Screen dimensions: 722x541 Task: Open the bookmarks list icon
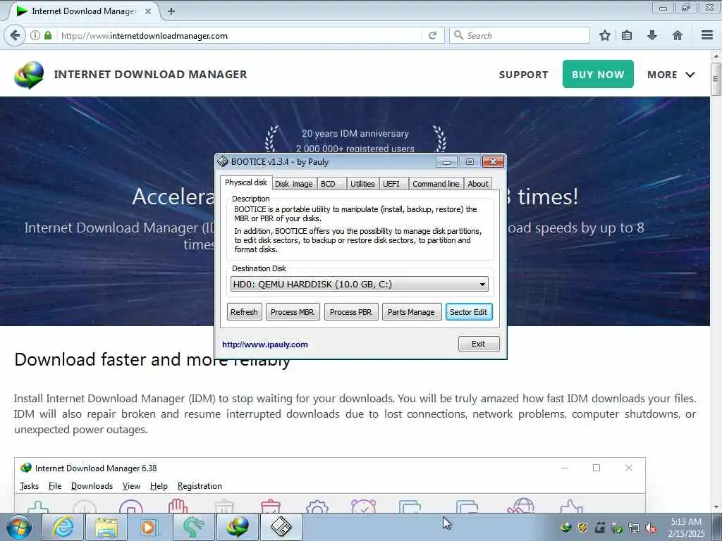[x=627, y=35]
